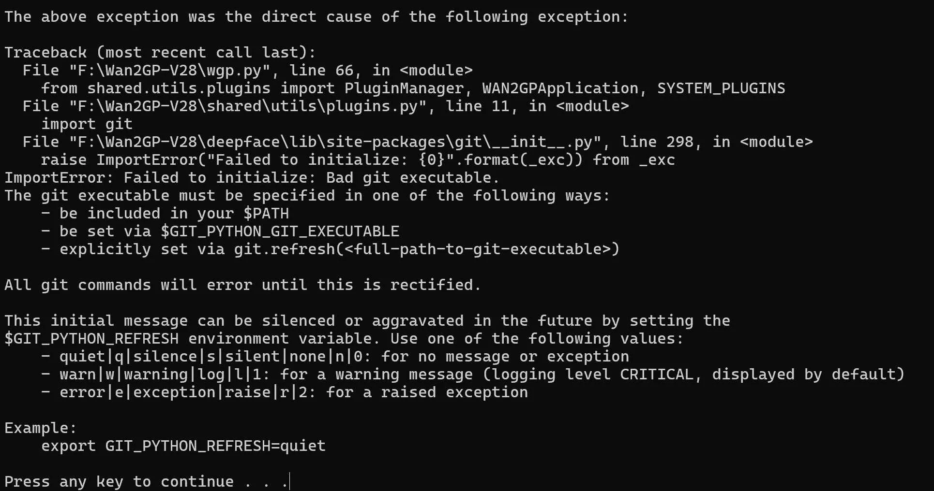The height and width of the screenshot is (491, 934).
Task: Click "All git commands will error" line
Action: coord(242,285)
